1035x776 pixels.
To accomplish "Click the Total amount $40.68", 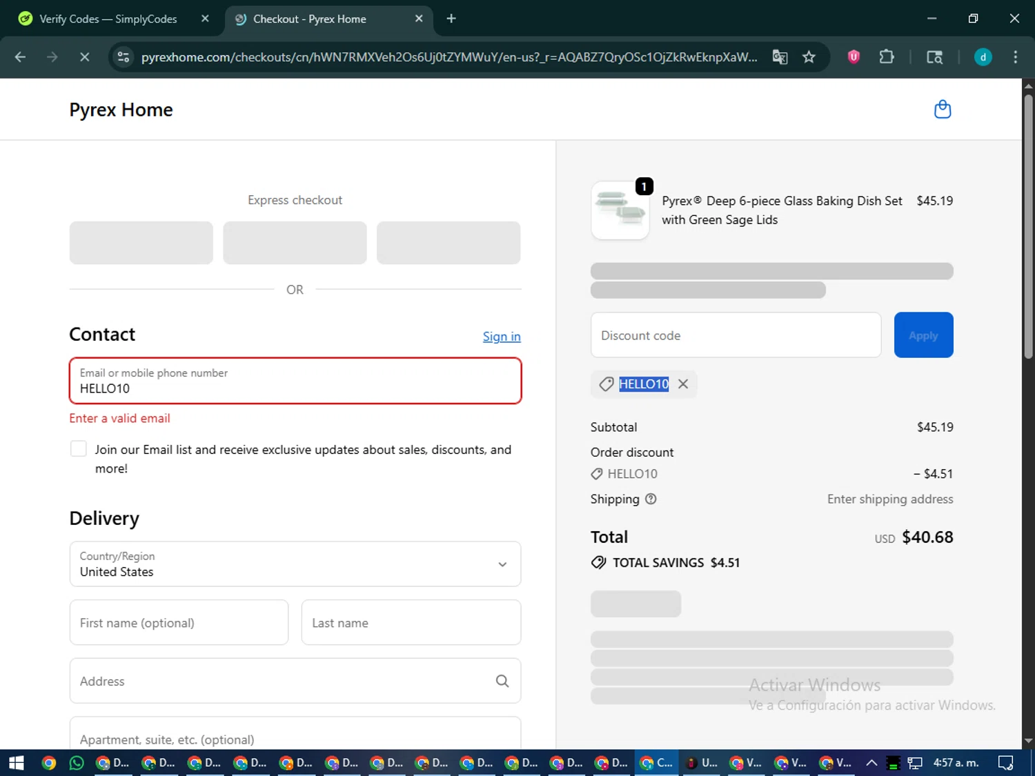I will click(x=927, y=537).
